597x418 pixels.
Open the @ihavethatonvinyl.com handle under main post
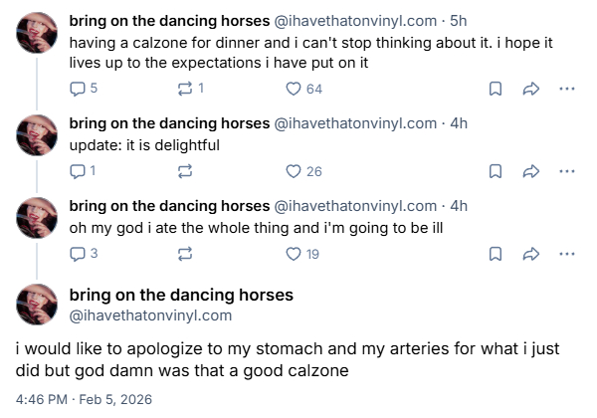(150, 315)
